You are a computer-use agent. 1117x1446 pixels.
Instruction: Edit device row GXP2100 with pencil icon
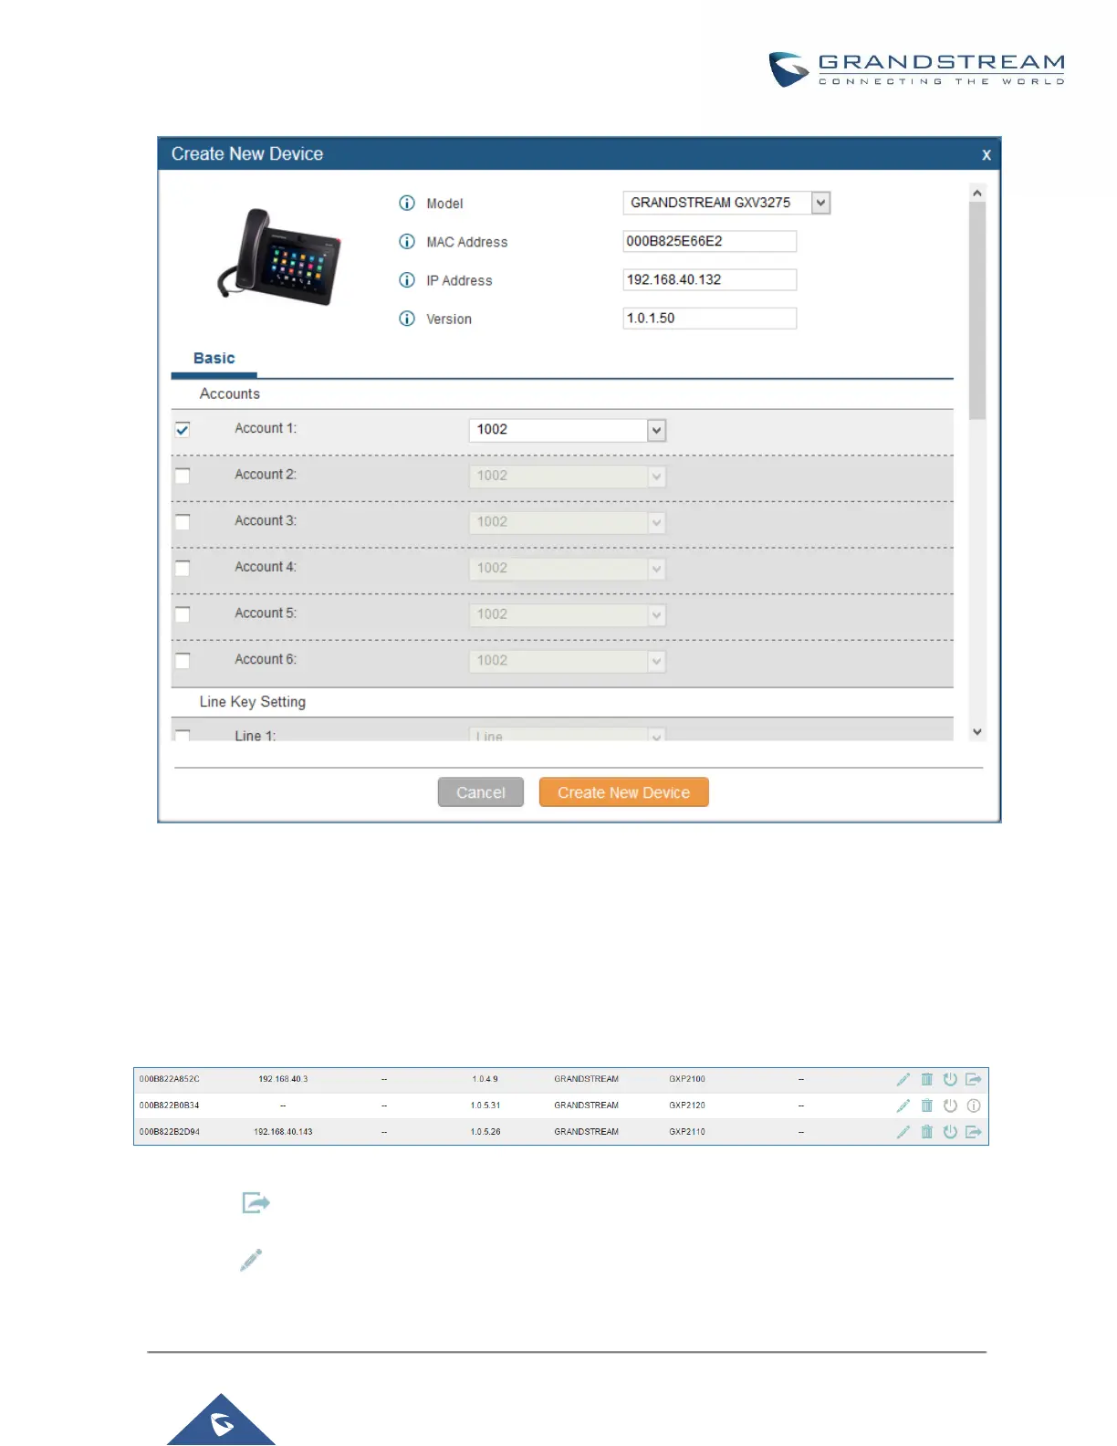pyautogui.click(x=903, y=1079)
